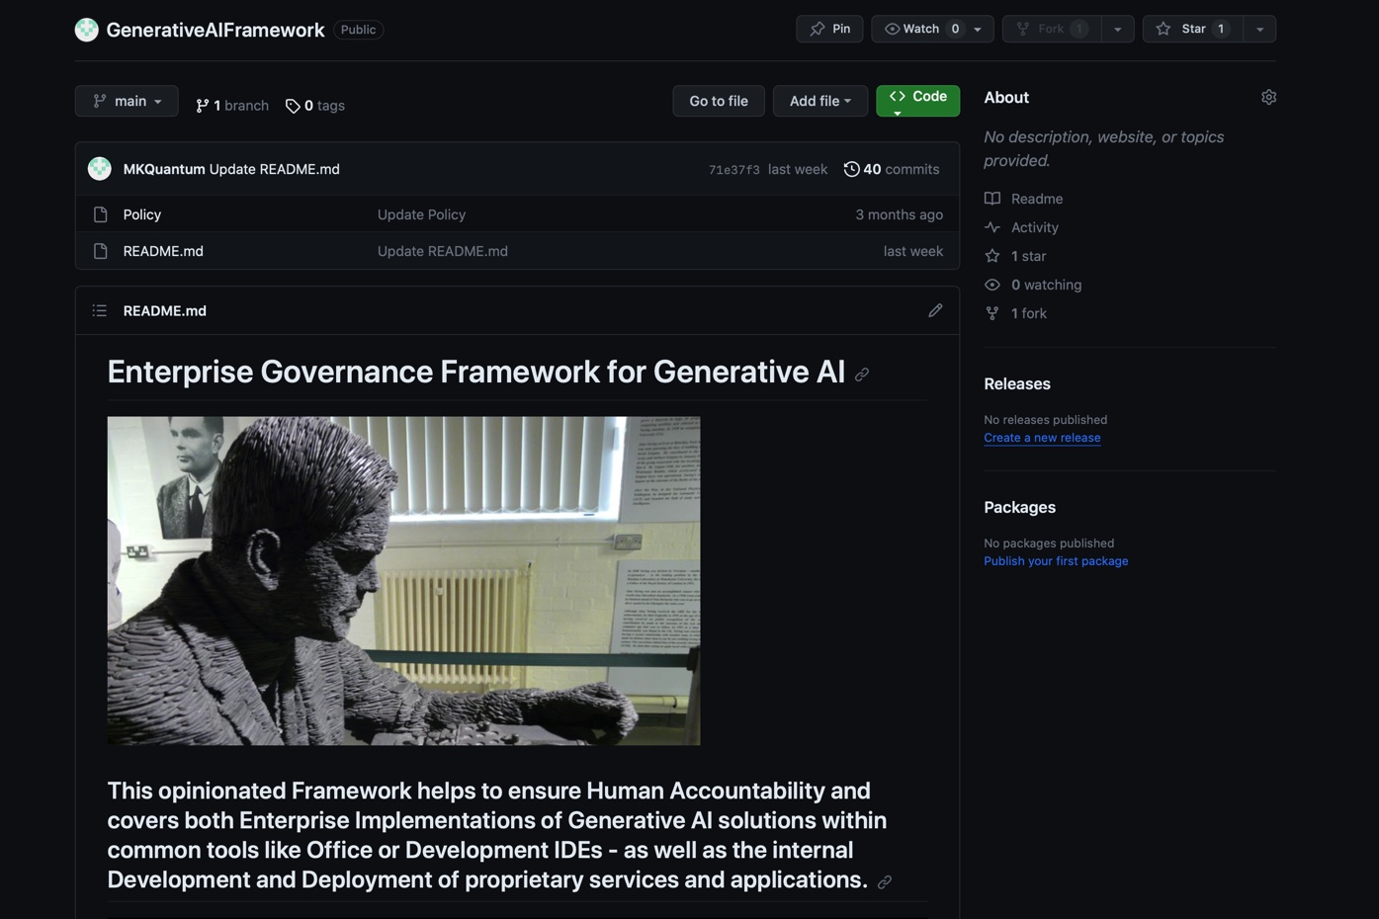The height and width of the screenshot is (919, 1379).
Task: Expand the Add file dropdown
Action: (819, 100)
